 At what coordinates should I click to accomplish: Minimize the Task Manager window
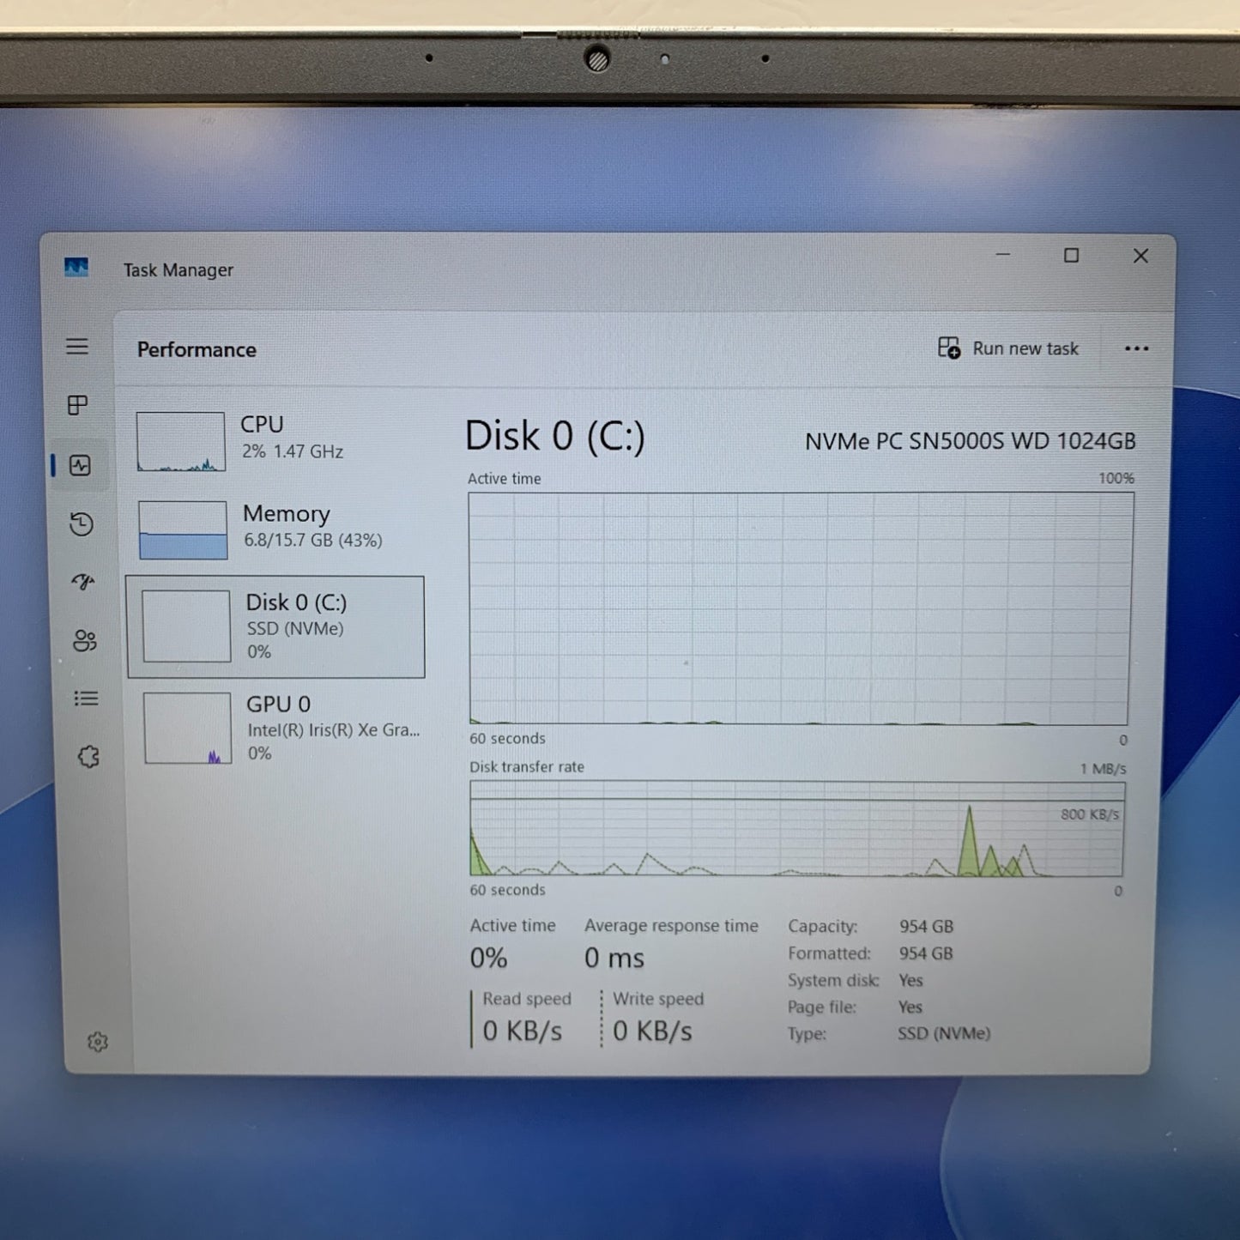(1002, 255)
